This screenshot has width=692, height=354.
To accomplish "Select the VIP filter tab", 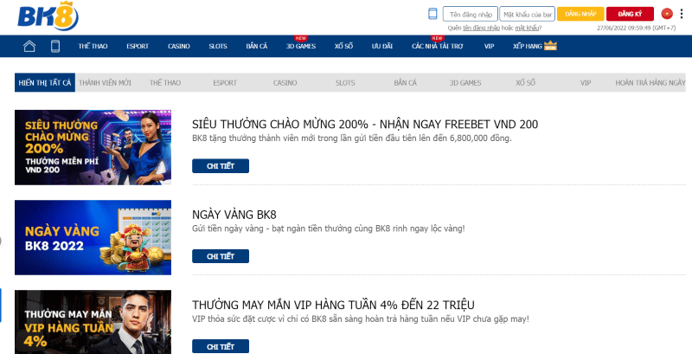I will [586, 82].
